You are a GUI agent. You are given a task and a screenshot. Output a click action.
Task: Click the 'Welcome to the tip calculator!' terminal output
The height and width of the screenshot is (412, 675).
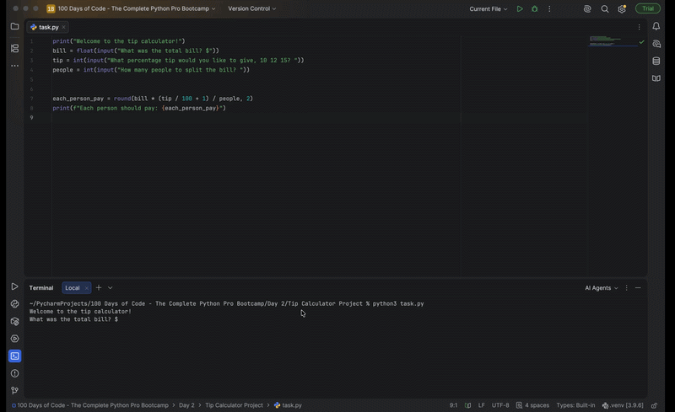point(80,312)
